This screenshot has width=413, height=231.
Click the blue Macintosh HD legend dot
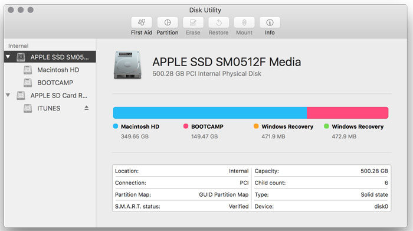click(x=116, y=126)
